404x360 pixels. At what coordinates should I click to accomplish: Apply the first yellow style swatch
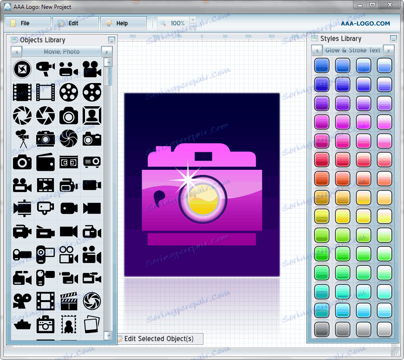[322, 216]
